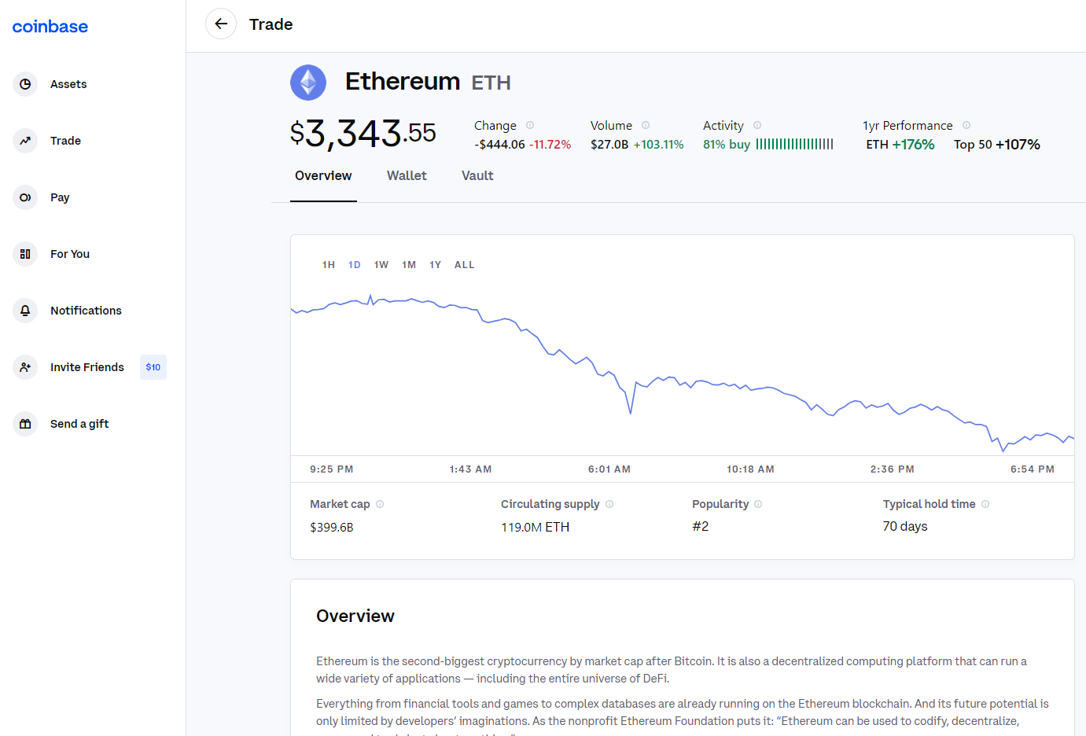Select Invite Friends link
Viewport: 1086px width, 736px height.
click(x=87, y=367)
